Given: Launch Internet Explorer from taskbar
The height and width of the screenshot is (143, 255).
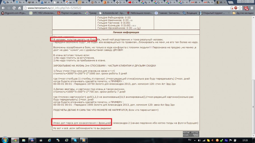Looking at the screenshot, I should click(49, 140).
